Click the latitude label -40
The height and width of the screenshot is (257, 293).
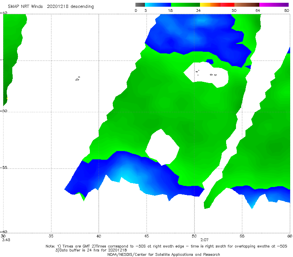(4, 13)
